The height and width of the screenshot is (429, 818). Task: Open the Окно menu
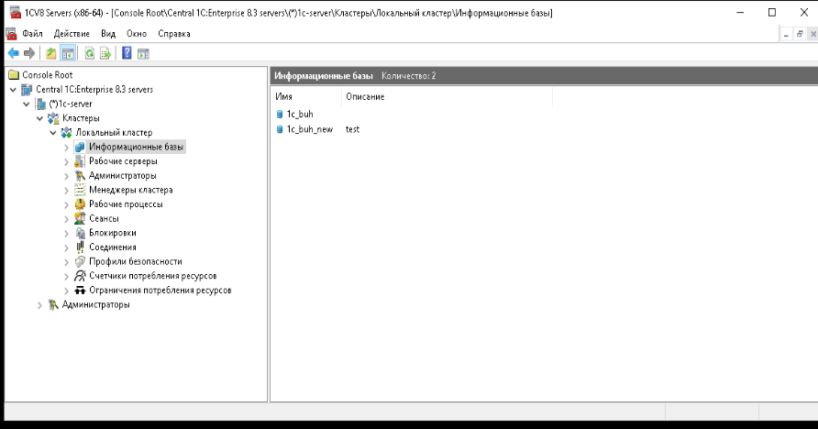[x=137, y=34]
